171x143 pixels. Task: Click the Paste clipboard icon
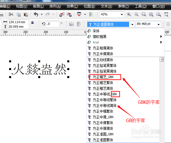coord(26,14)
